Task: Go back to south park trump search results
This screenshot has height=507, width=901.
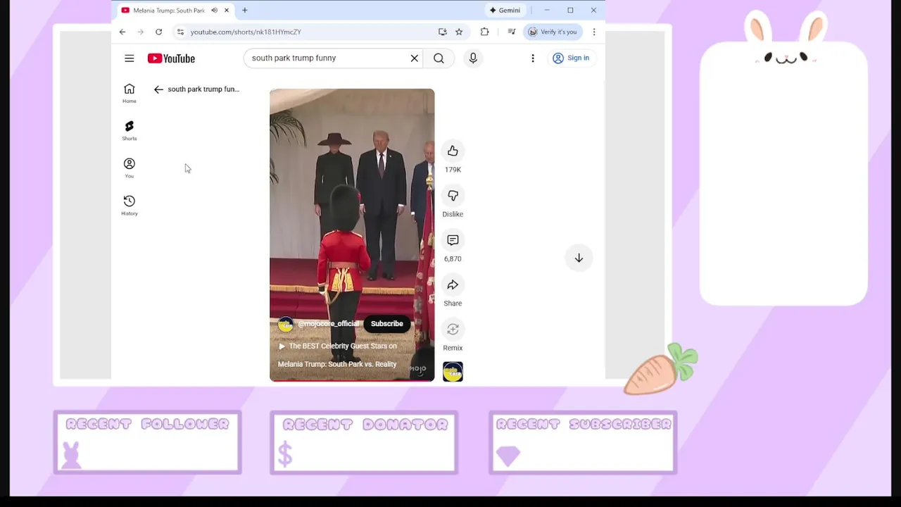Action: [x=158, y=89]
